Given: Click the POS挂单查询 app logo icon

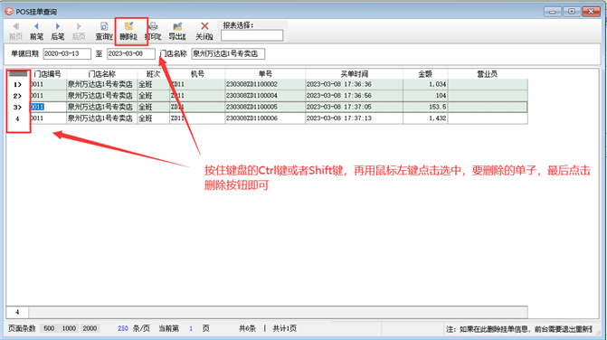Looking at the screenshot, I should [x=9, y=12].
